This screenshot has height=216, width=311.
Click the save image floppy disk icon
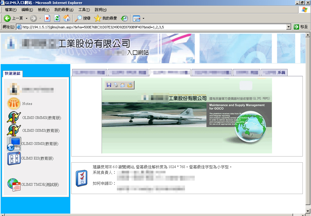(x=109, y=85)
